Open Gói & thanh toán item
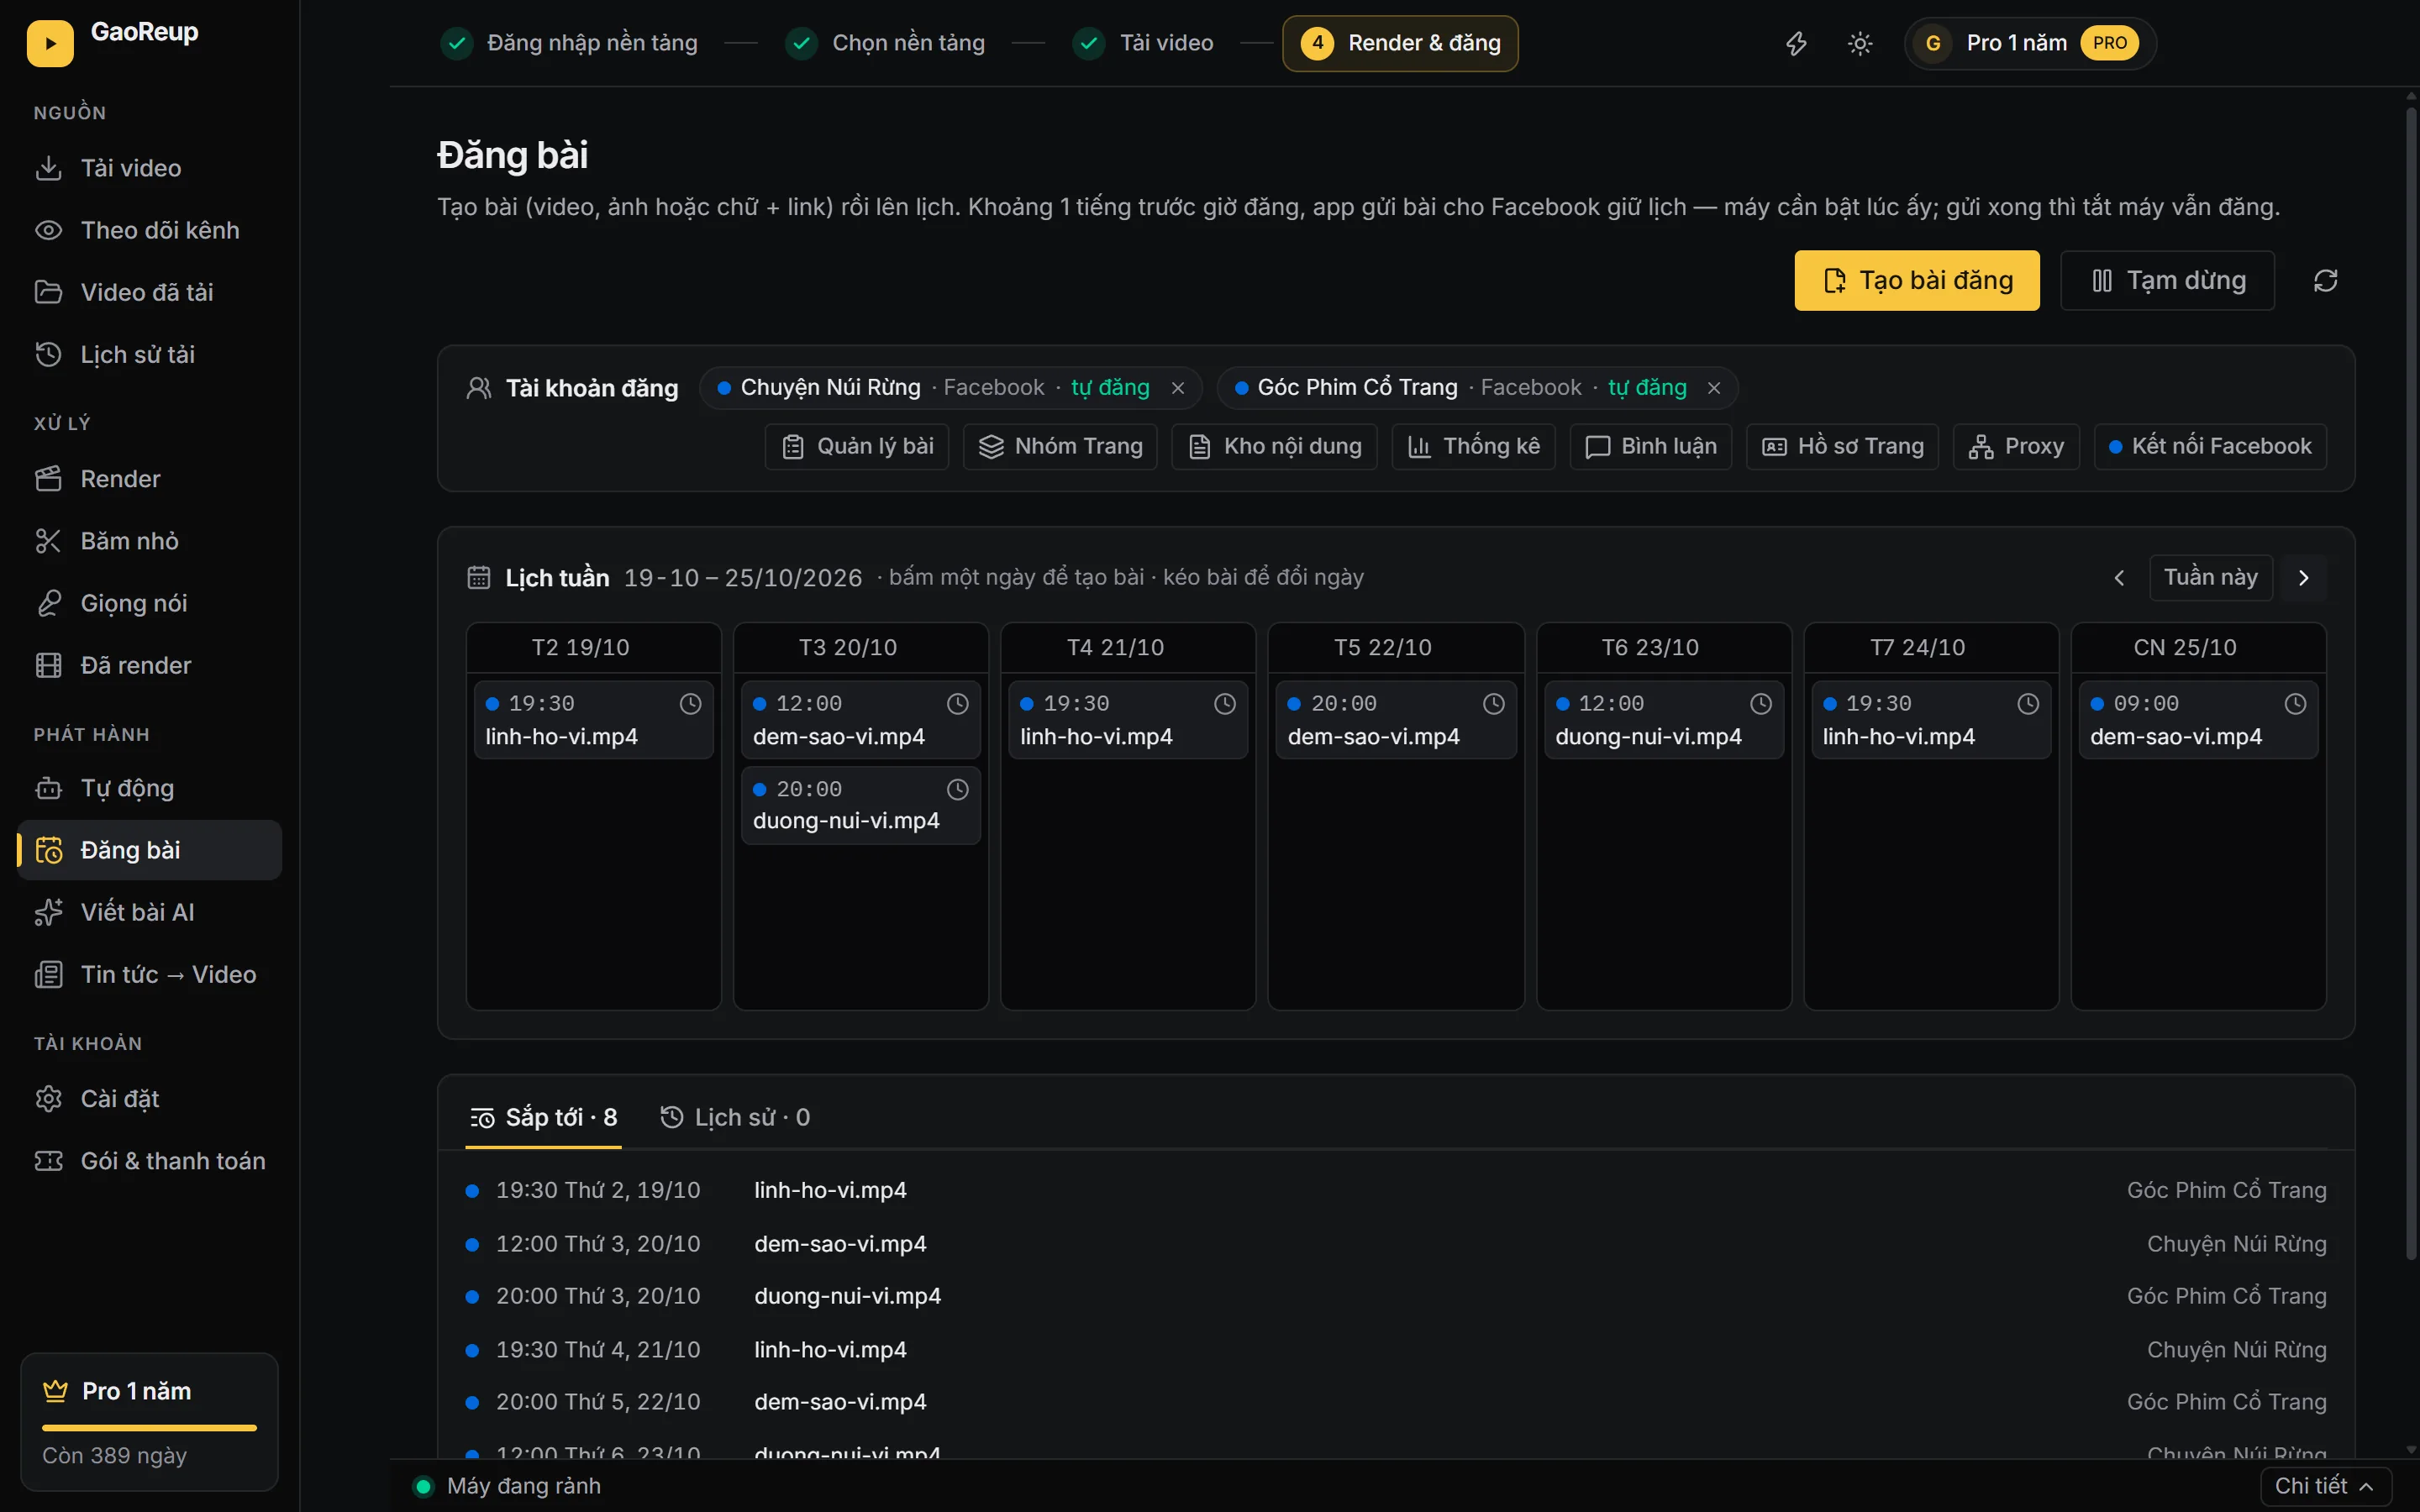This screenshot has height=1512, width=2420. point(149,1161)
